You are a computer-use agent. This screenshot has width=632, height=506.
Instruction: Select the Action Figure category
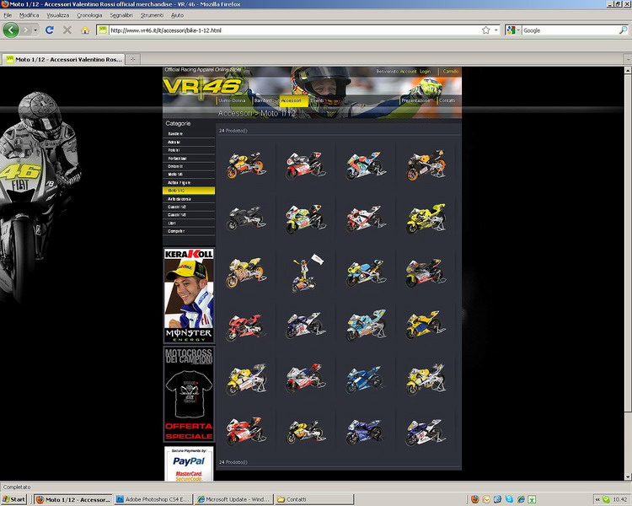[189, 182]
